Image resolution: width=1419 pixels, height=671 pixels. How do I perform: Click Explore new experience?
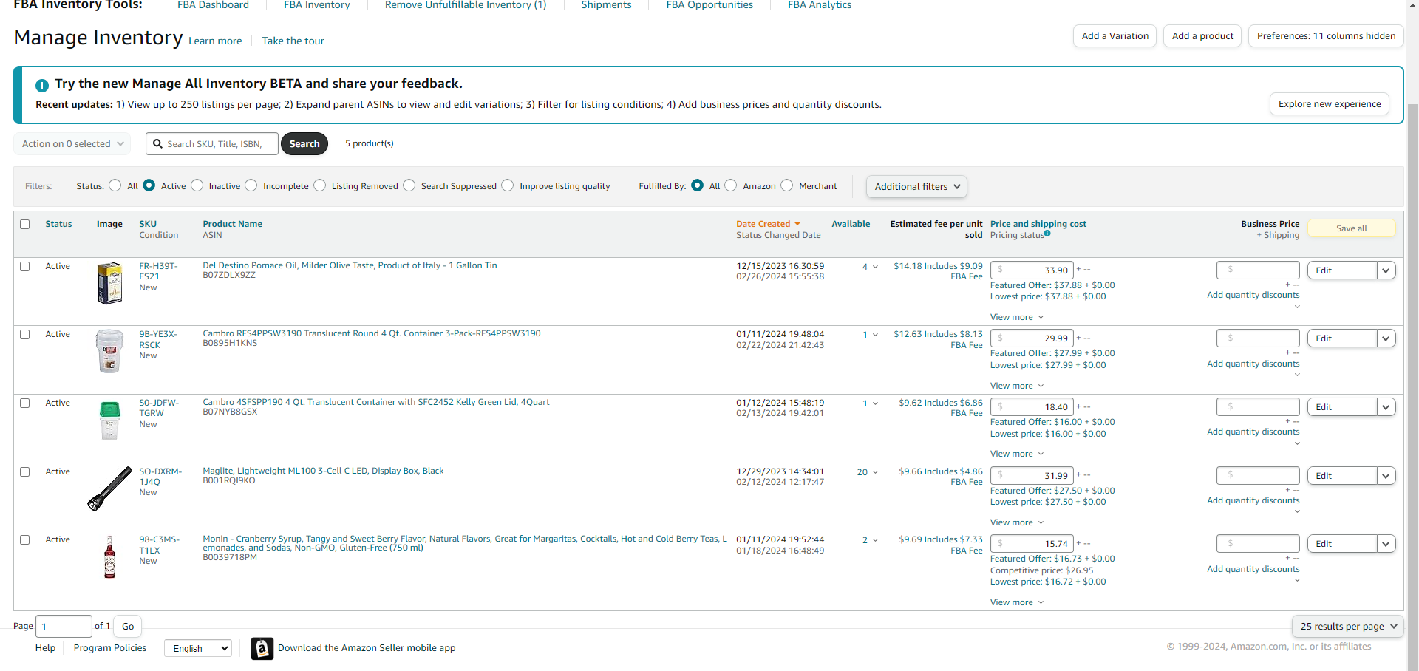coord(1330,104)
